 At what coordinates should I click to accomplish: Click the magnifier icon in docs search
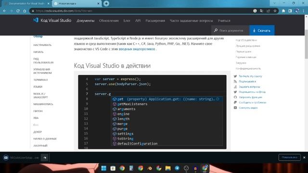pyautogui.click(x=216, y=30)
